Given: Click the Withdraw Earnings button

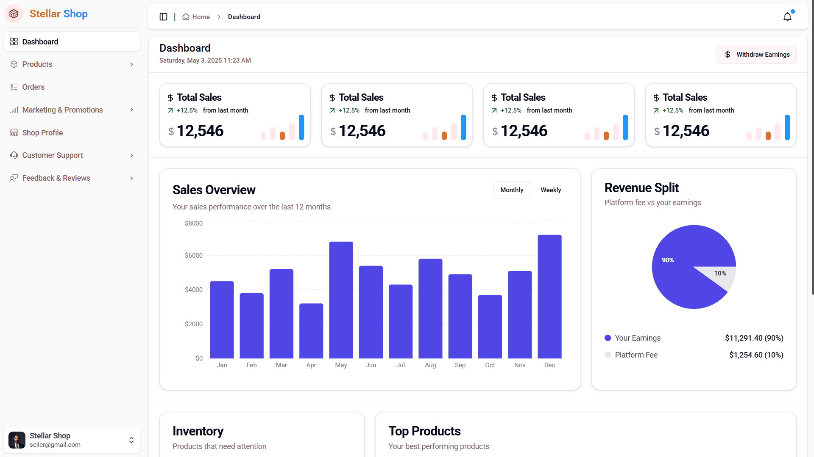Looking at the screenshot, I should coord(756,55).
